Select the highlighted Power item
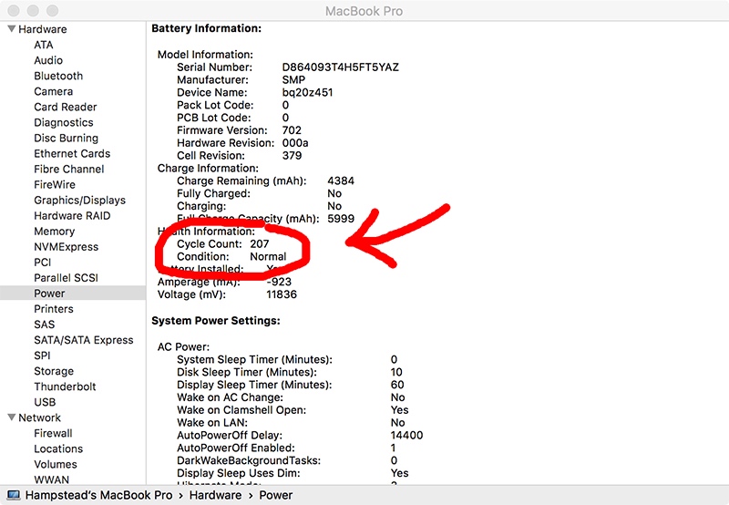Image resolution: width=729 pixels, height=505 pixels. click(x=49, y=294)
